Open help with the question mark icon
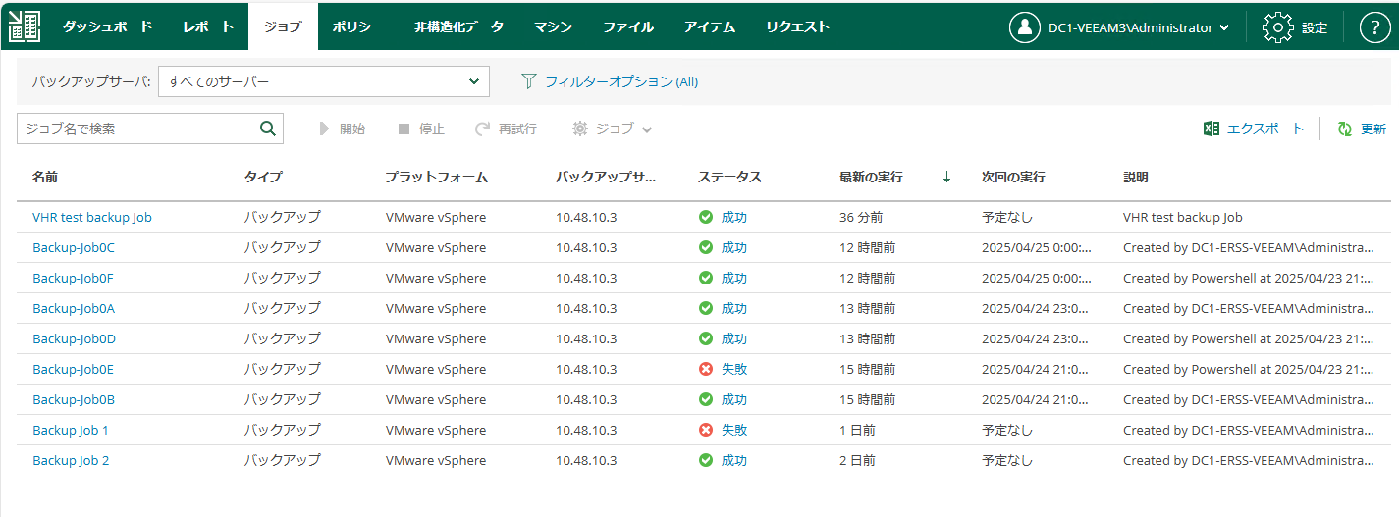The height and width of the screenshot is (517, 1399). pyautogui.click(x=1374, y=27)
